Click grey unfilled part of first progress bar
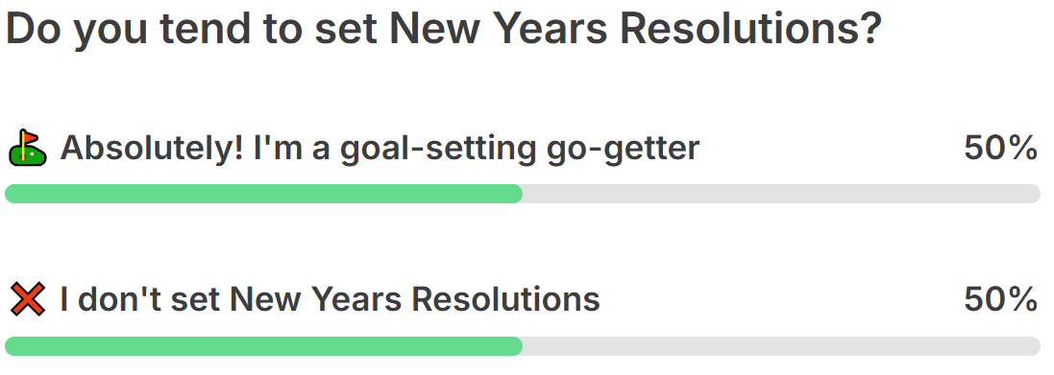This screenshot has height=375, width=1054. click(782, 194)
